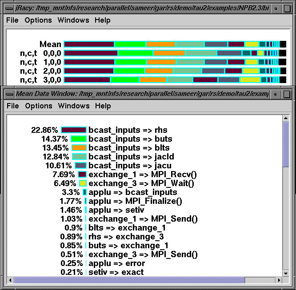Image resolution: width=296 pixels, height=290 pixels.
Task: Click the vertical scrollbar up arrow
Action: coord(286,118)
